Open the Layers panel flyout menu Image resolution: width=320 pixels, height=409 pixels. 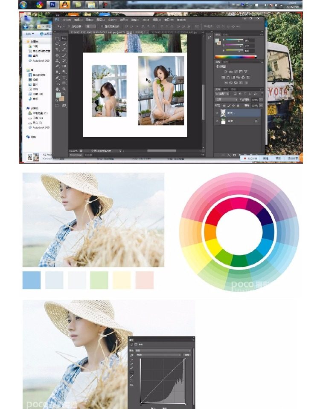point(262,89)
